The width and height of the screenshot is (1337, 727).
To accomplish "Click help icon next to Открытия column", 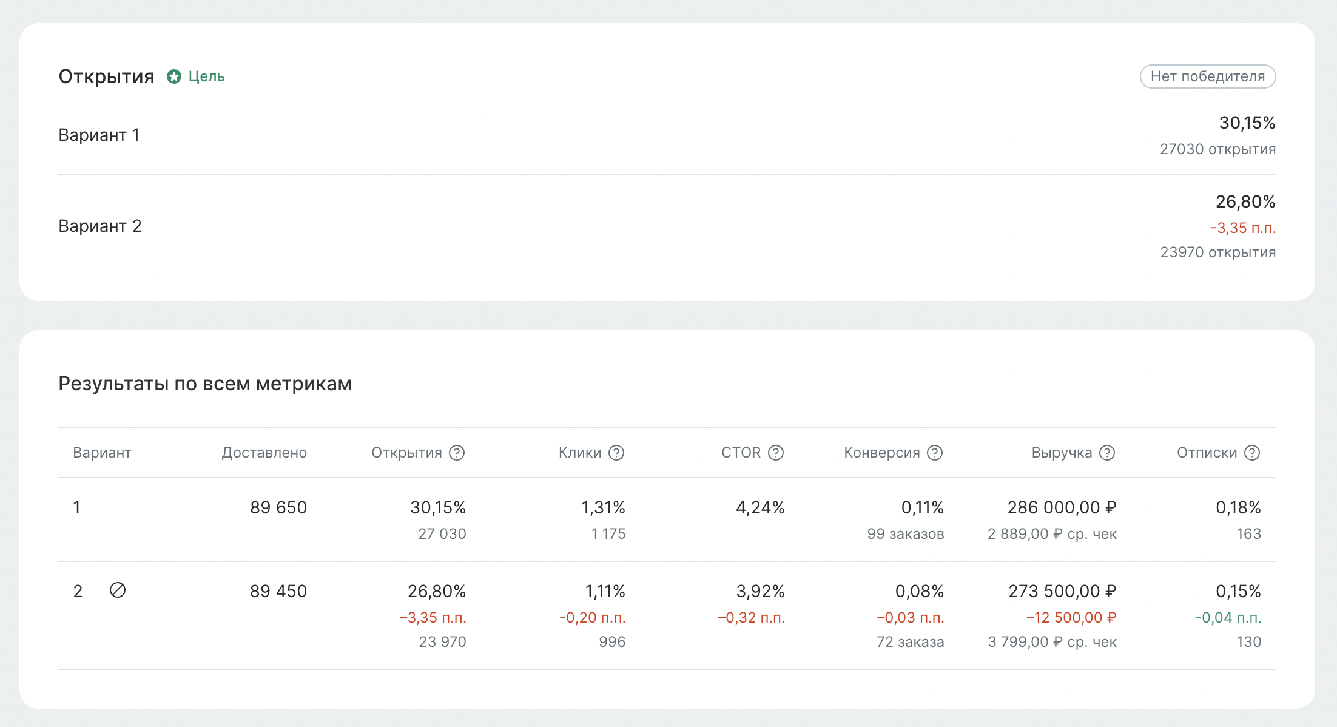I will point(457,453).
